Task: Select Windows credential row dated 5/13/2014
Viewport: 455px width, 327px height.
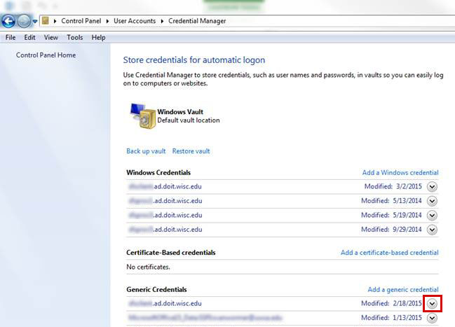Action: [x=283, y=201]
